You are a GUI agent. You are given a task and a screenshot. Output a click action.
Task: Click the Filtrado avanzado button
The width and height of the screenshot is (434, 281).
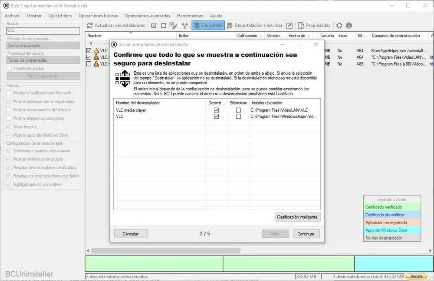(x=43, y=76)
